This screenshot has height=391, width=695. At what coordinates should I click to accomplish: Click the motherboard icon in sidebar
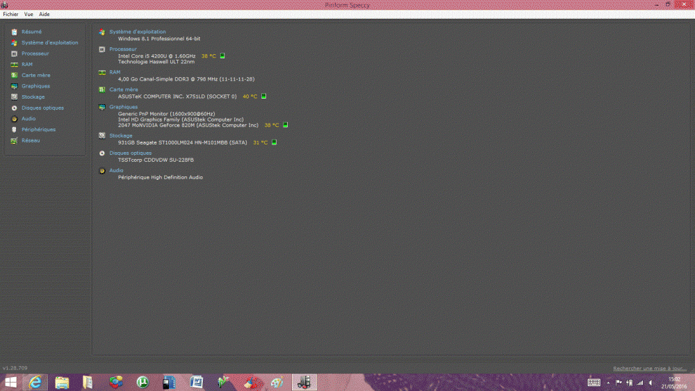pos(14,75)
